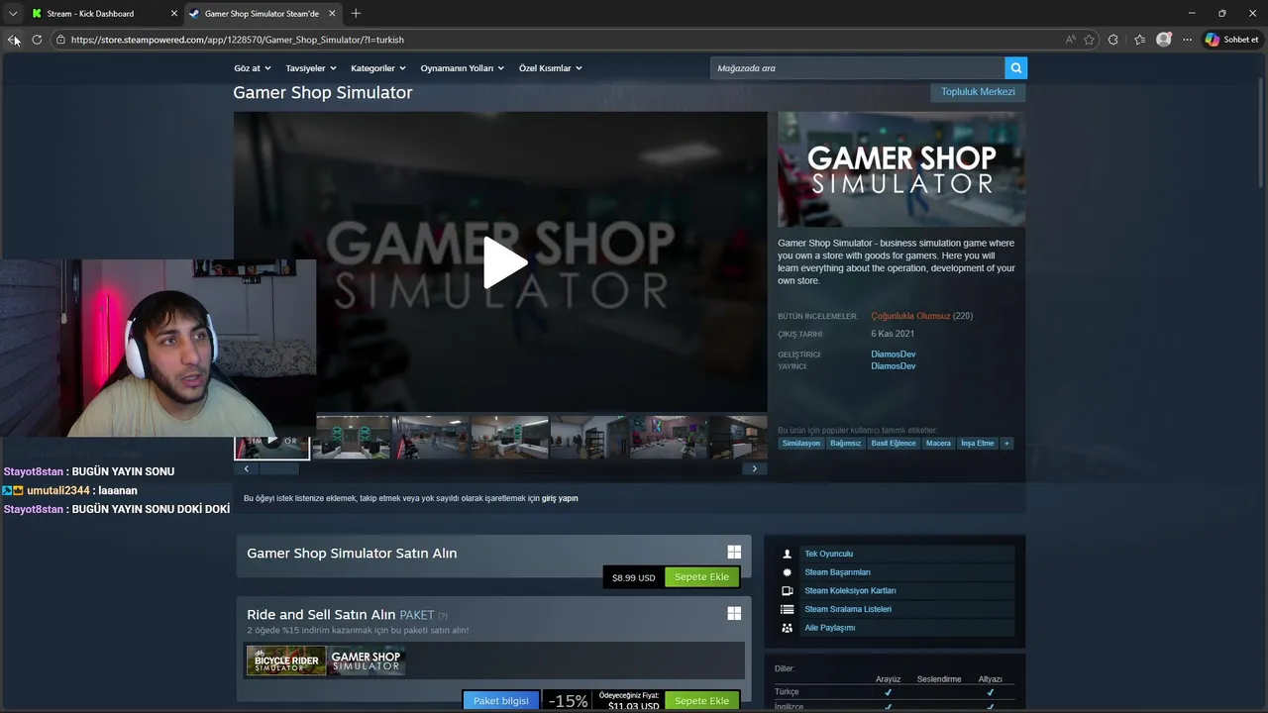The image size is (1268, 713).
Task: Reload the page with the refresh icon
Action: point(37,40)
